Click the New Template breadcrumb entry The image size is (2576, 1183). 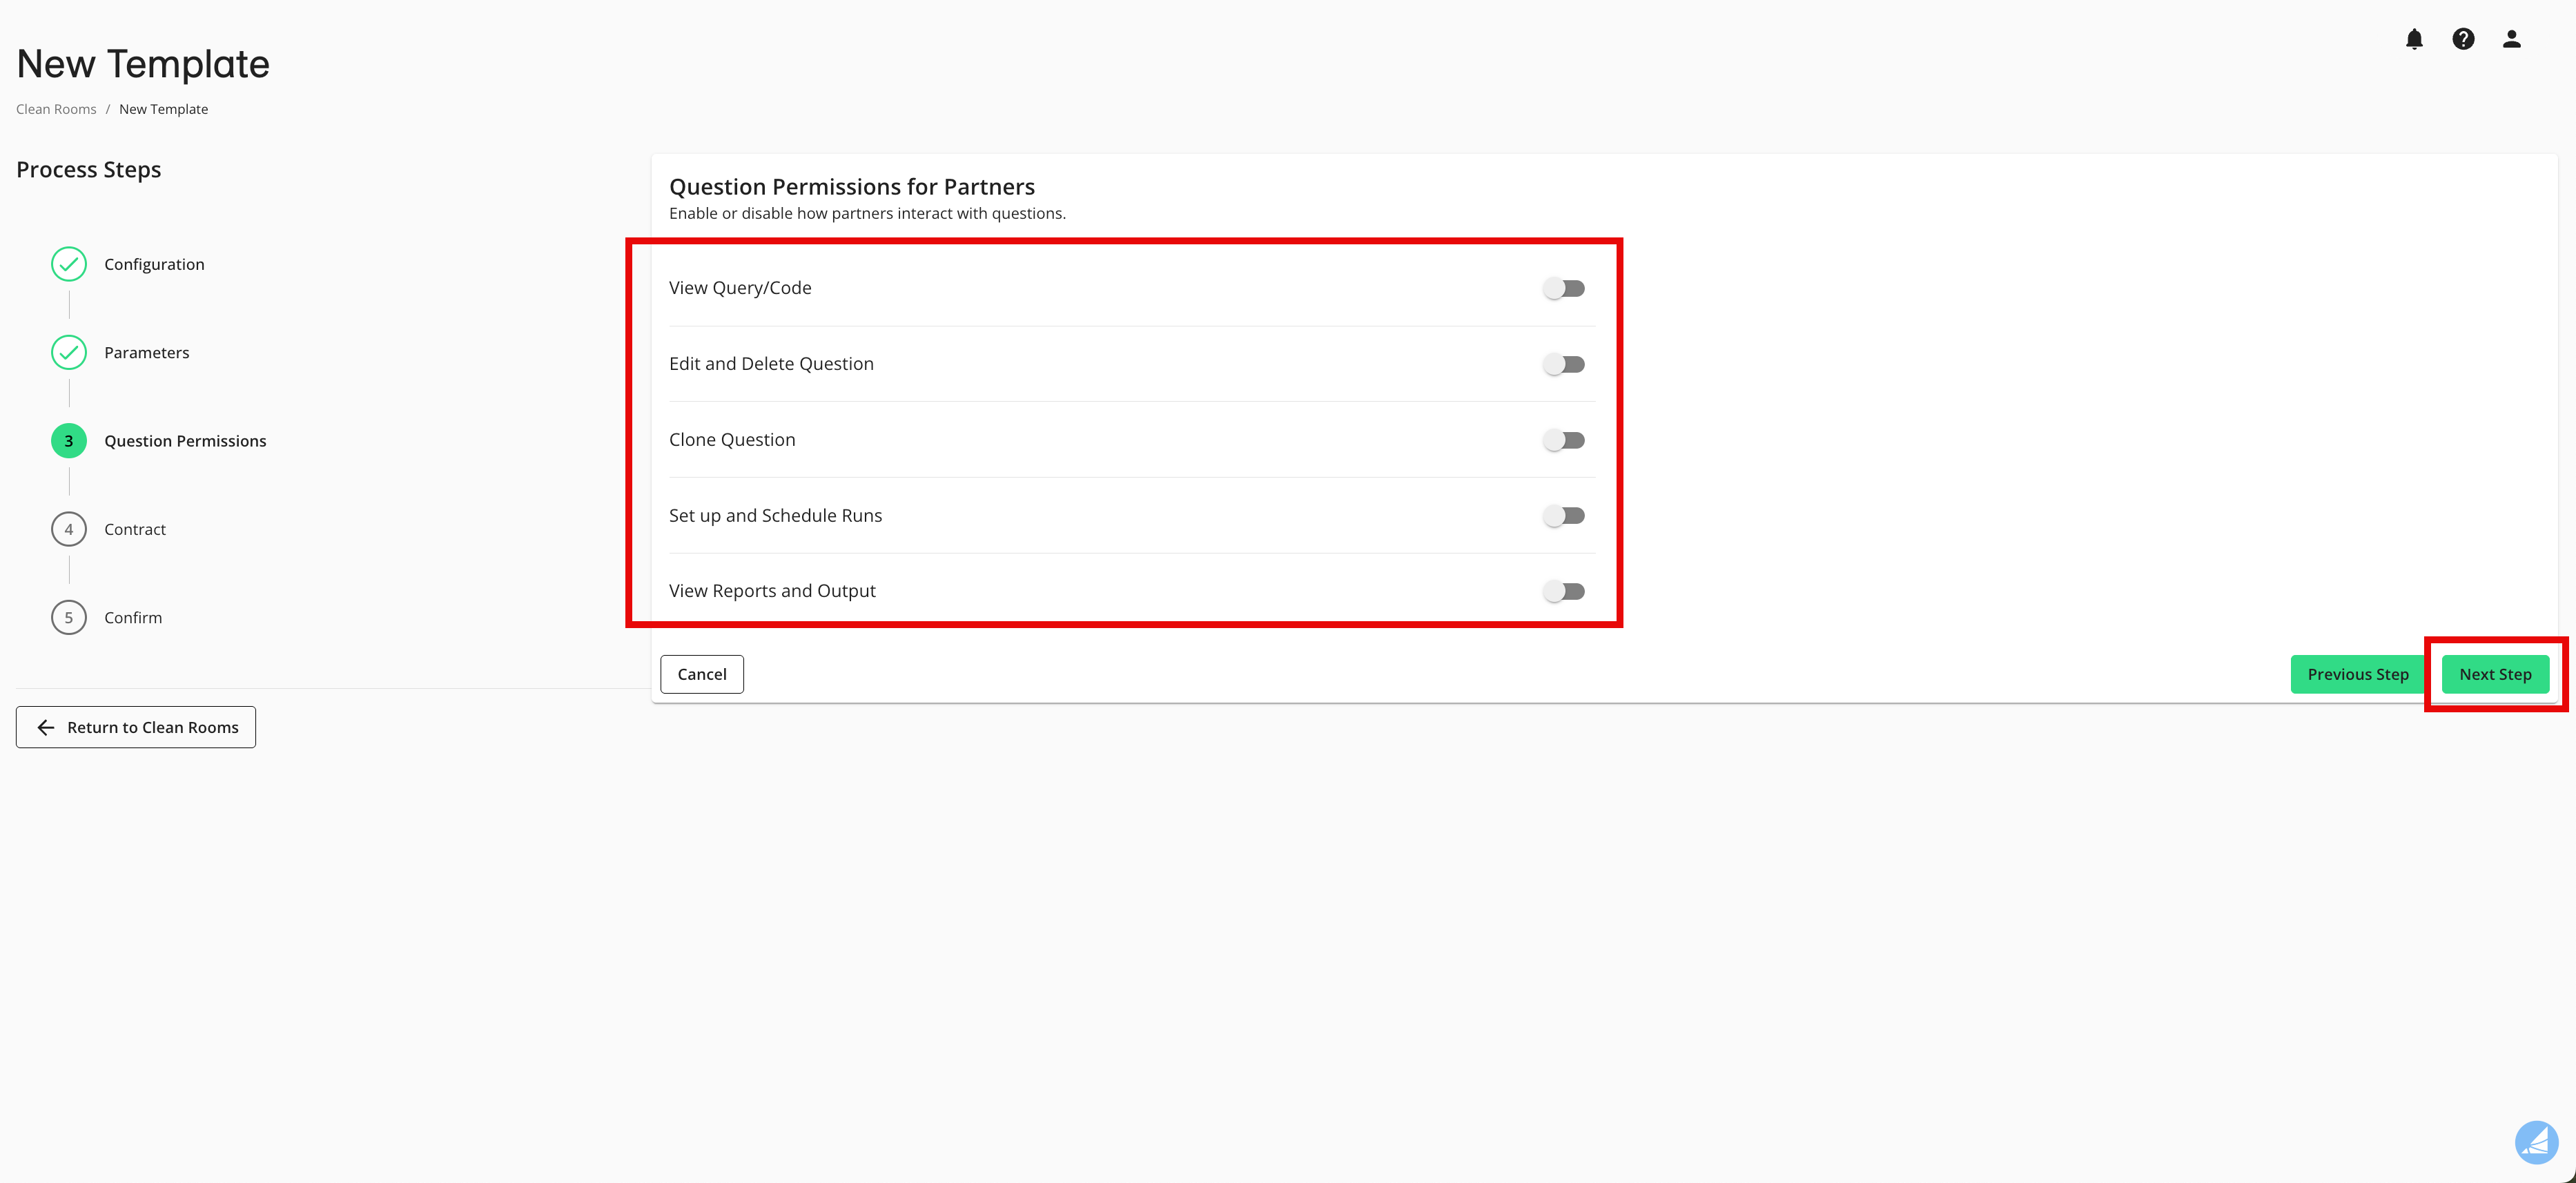[163, 108]
